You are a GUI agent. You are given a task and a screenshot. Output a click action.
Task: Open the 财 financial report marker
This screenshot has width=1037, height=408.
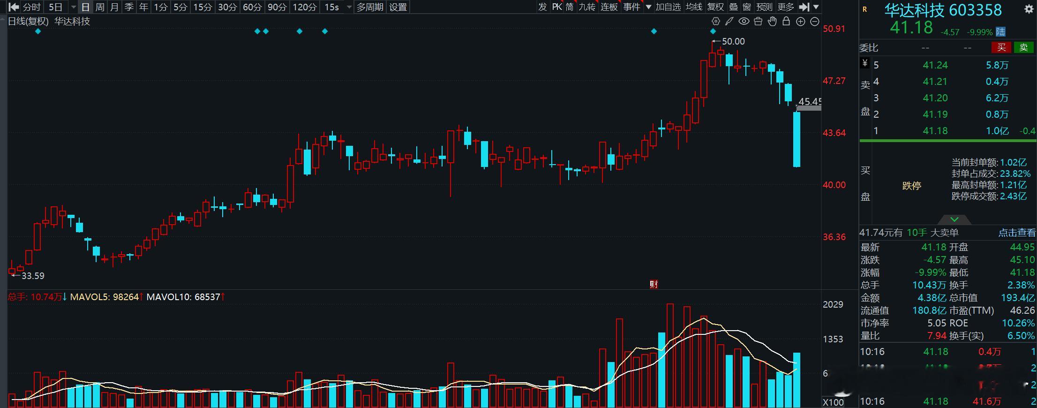click(654, 284)
